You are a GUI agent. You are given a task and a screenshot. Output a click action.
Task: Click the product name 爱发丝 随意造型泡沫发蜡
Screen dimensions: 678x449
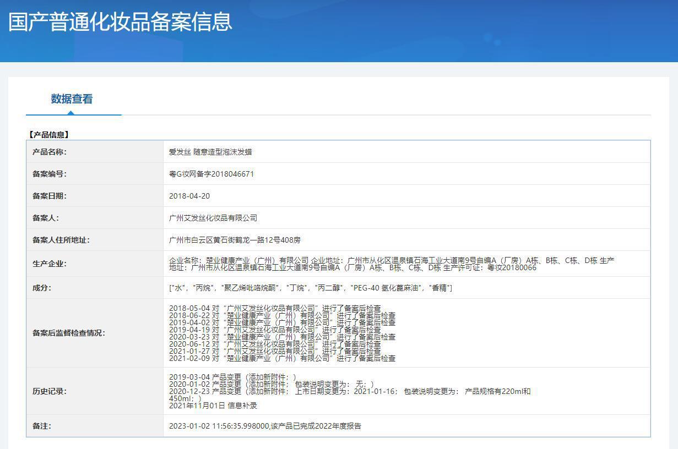pos(210,152)
